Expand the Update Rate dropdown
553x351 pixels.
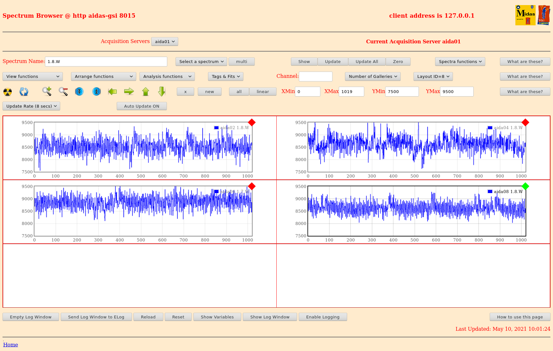point(31,106)
